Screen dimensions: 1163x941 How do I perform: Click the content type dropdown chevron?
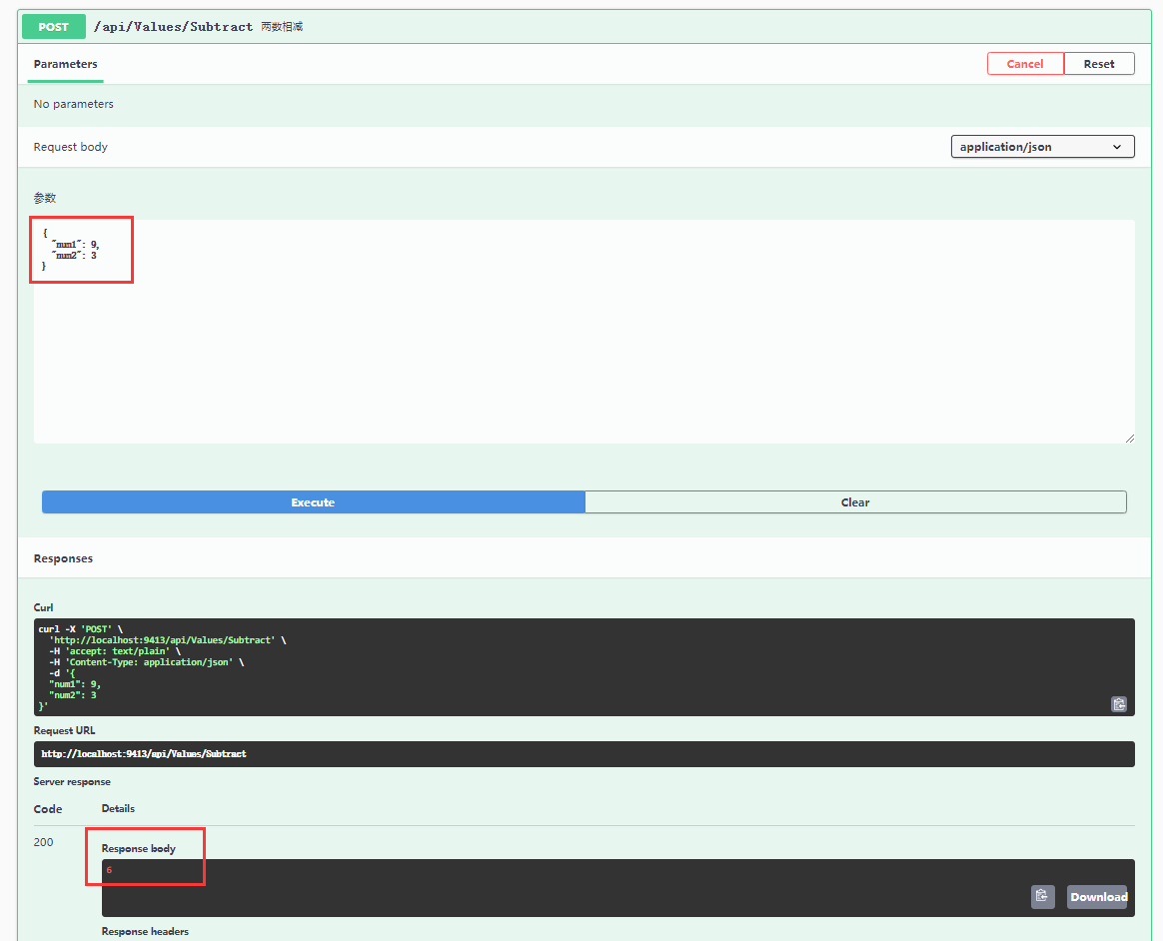tap(1118, 146)
